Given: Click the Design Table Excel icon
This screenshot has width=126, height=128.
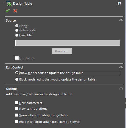Looking at the screenshot, I should pyautogui.click(x=9, y=4).
